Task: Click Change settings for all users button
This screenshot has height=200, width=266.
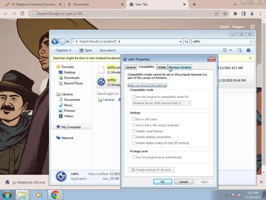Action: coord(151,170)
